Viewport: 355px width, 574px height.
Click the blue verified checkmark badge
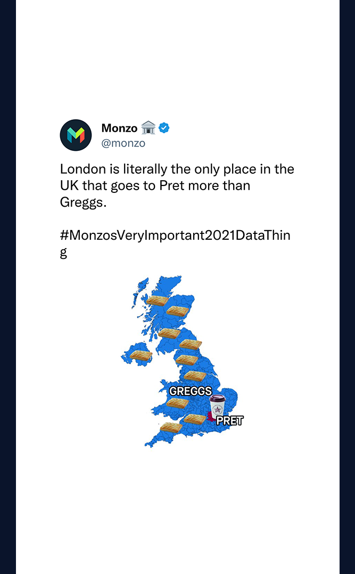[x=164, y=128]
